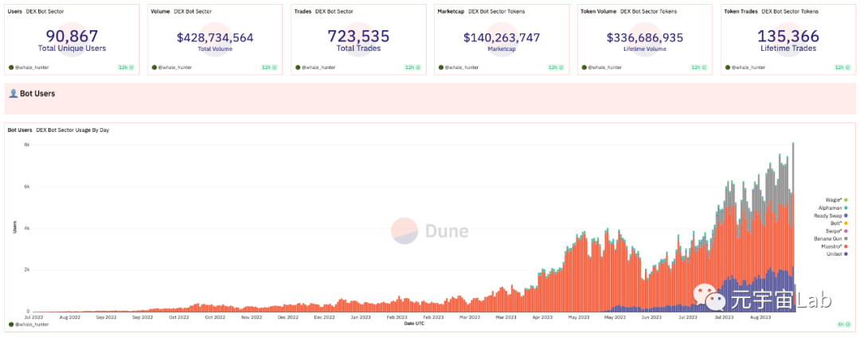Viewport: 860px width, 337px height.
Task: Click the 12h refresh badge on Token Volume card
Action: pyautogui.click(x=699, y=68)
